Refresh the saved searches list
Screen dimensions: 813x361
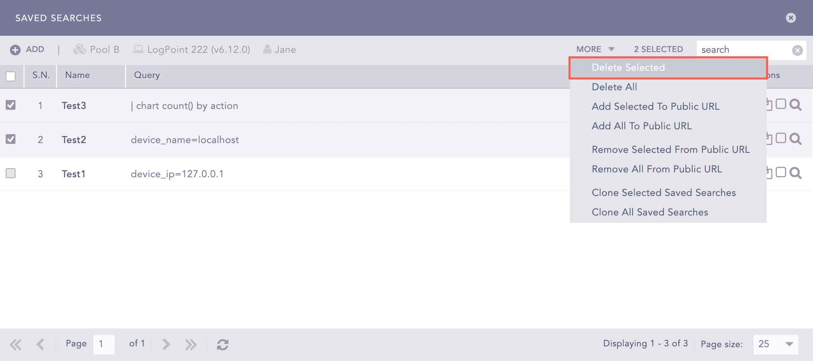[x=223, y=344]
